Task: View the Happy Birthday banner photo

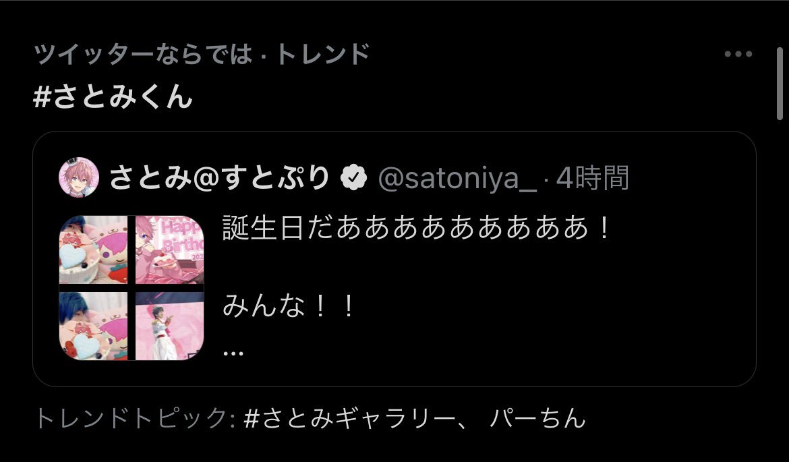Action: 169,250
